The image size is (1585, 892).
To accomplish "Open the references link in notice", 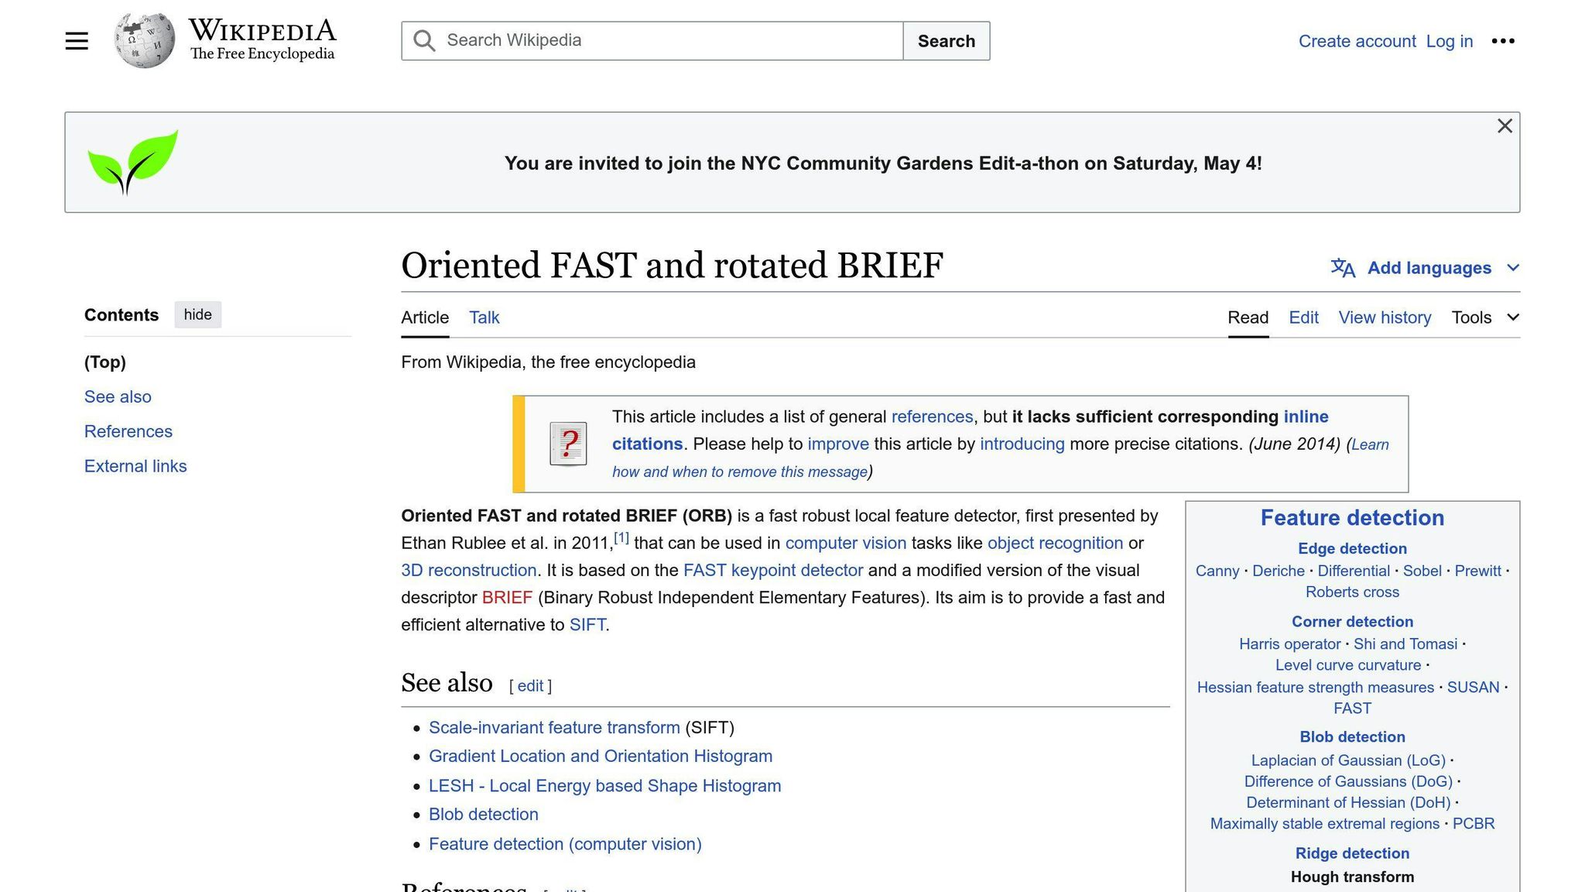I will coord(932,417).
